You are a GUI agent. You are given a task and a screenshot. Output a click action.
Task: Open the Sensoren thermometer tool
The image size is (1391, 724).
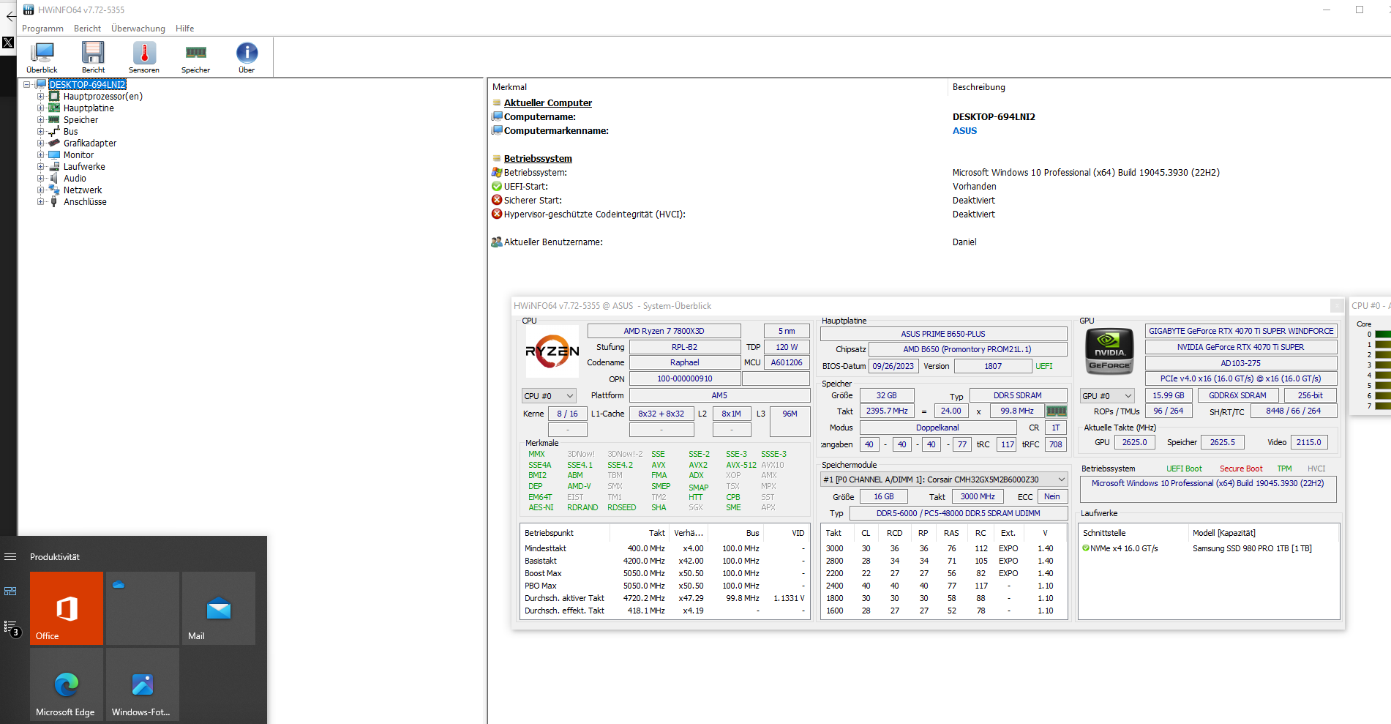pyautogui.click(x=144, y=57)
